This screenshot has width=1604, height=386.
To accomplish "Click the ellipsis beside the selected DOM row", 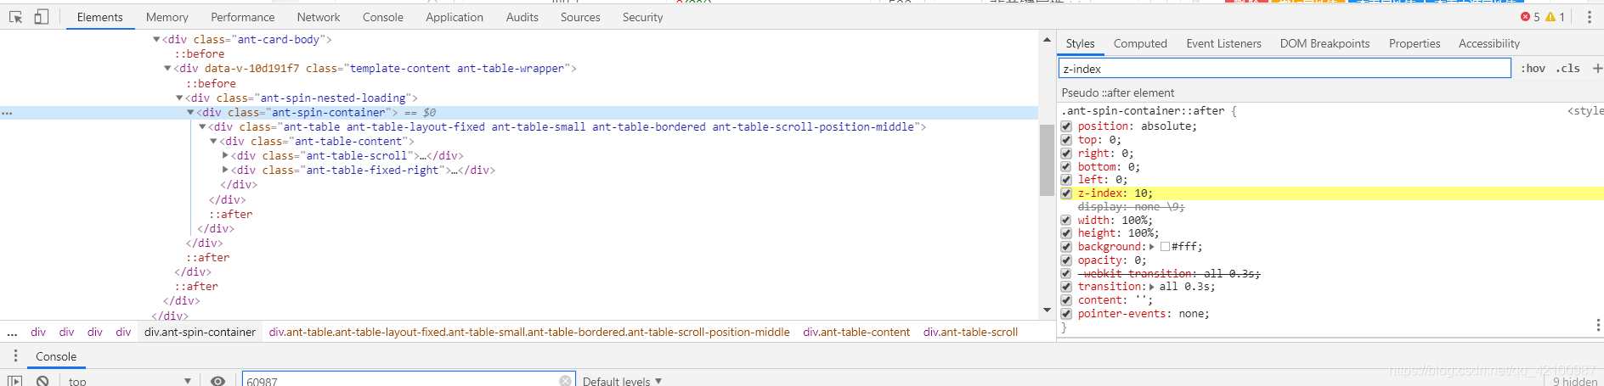I will [7, 113].
